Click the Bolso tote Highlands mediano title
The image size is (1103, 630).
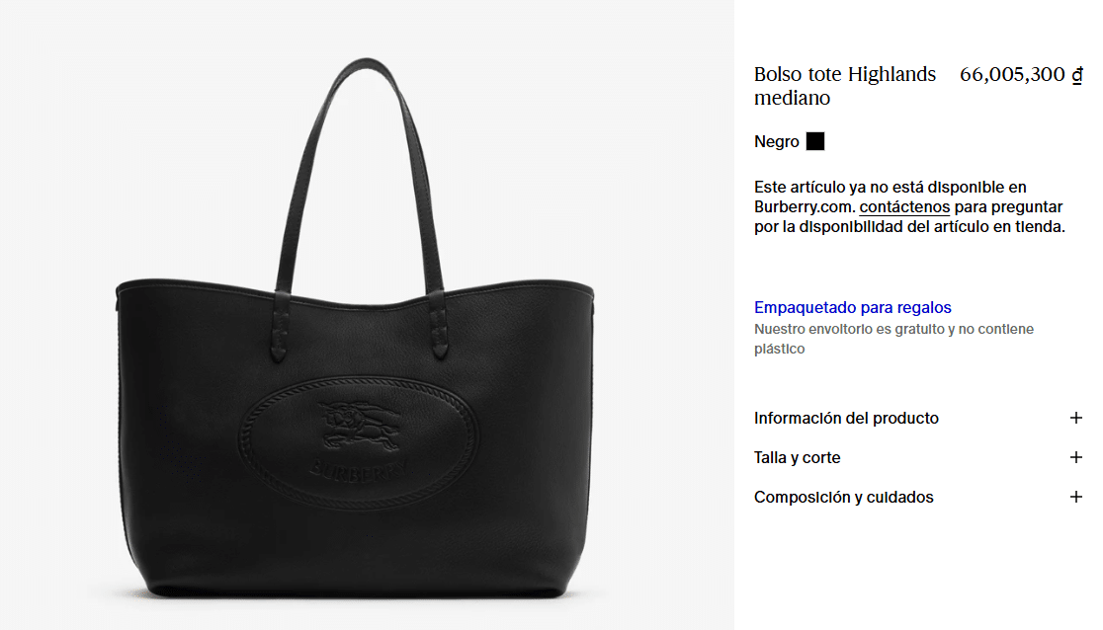(845, 86)
